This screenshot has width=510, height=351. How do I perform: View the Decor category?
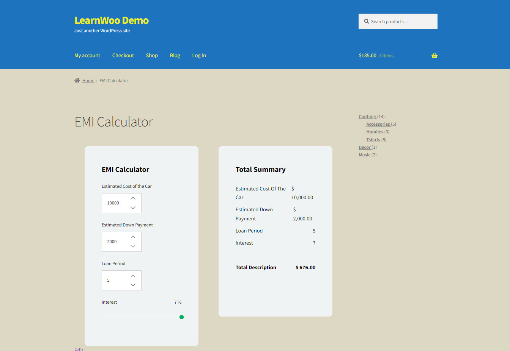pos(365,147)
